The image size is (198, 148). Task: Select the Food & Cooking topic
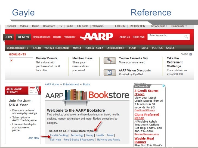click(59, 135)
